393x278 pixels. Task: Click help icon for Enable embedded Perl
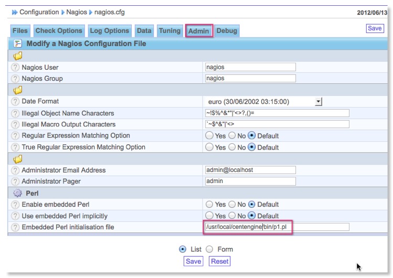(x=15, y=204)
